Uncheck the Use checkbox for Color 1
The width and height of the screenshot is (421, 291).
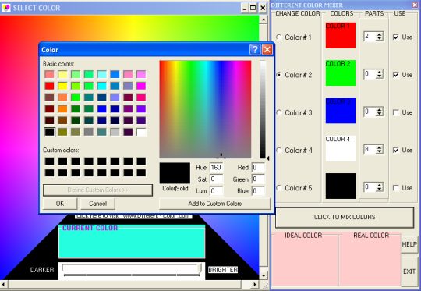(x=396, y=37)
